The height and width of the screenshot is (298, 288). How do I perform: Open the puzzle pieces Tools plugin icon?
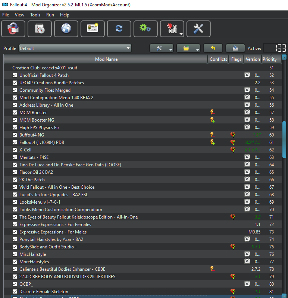tap(172, 29)
